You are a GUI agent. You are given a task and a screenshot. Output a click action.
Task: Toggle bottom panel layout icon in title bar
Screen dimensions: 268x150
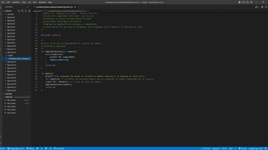pos(244,2)
